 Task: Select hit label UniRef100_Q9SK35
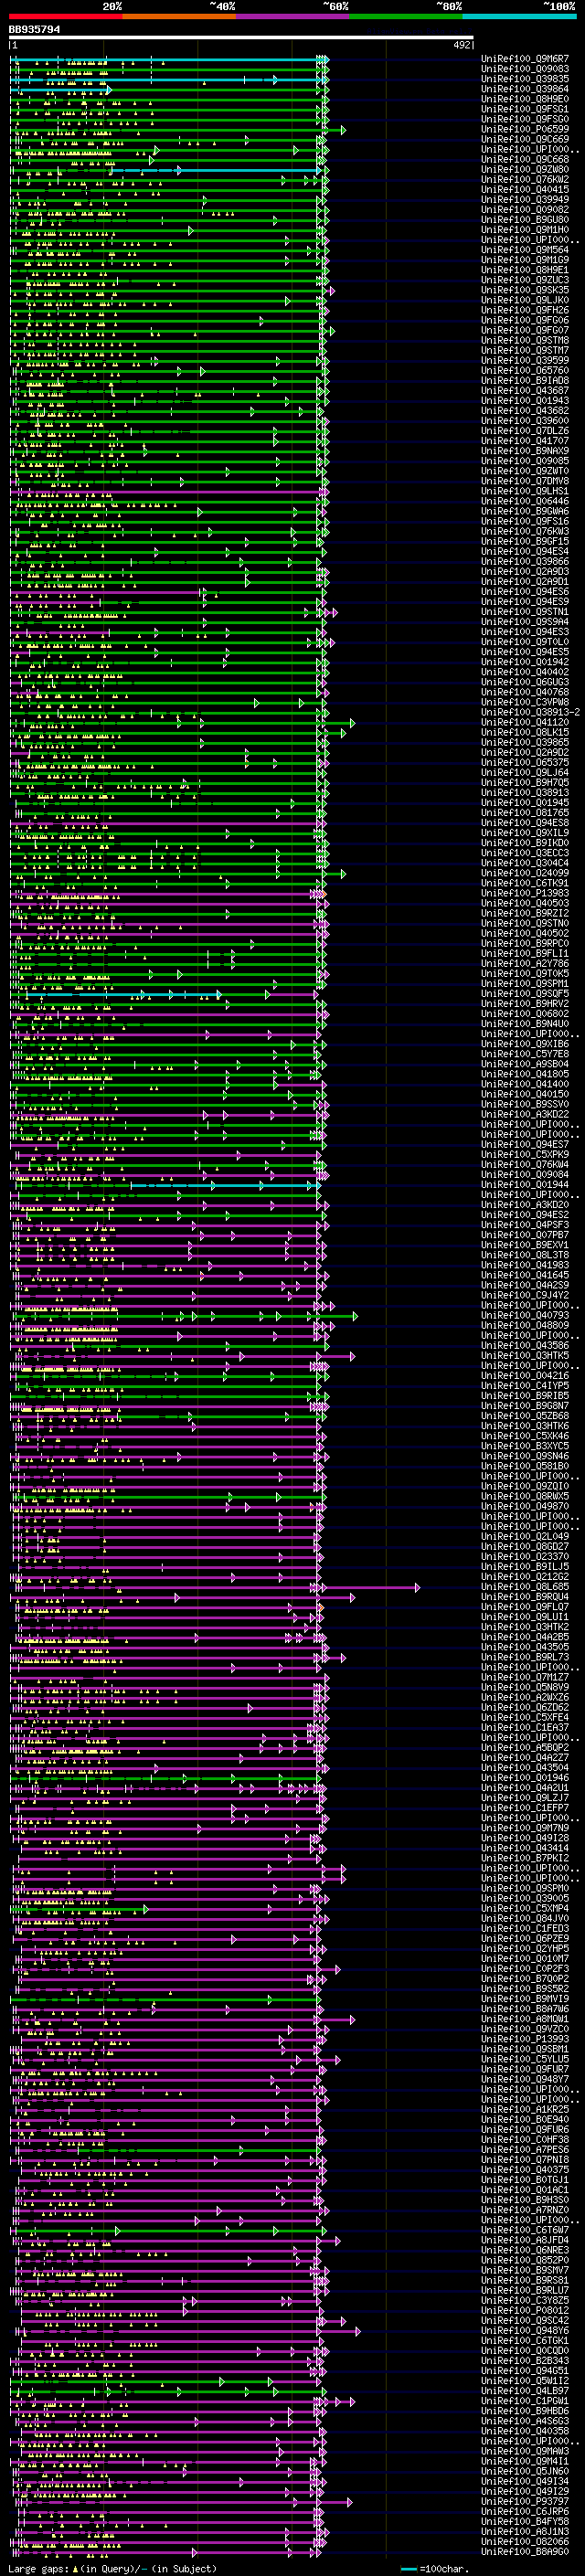[x=525, y=290]
